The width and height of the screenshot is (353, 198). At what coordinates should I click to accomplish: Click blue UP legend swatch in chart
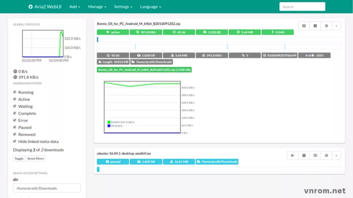pyautogui.click(x=109, y=126)
